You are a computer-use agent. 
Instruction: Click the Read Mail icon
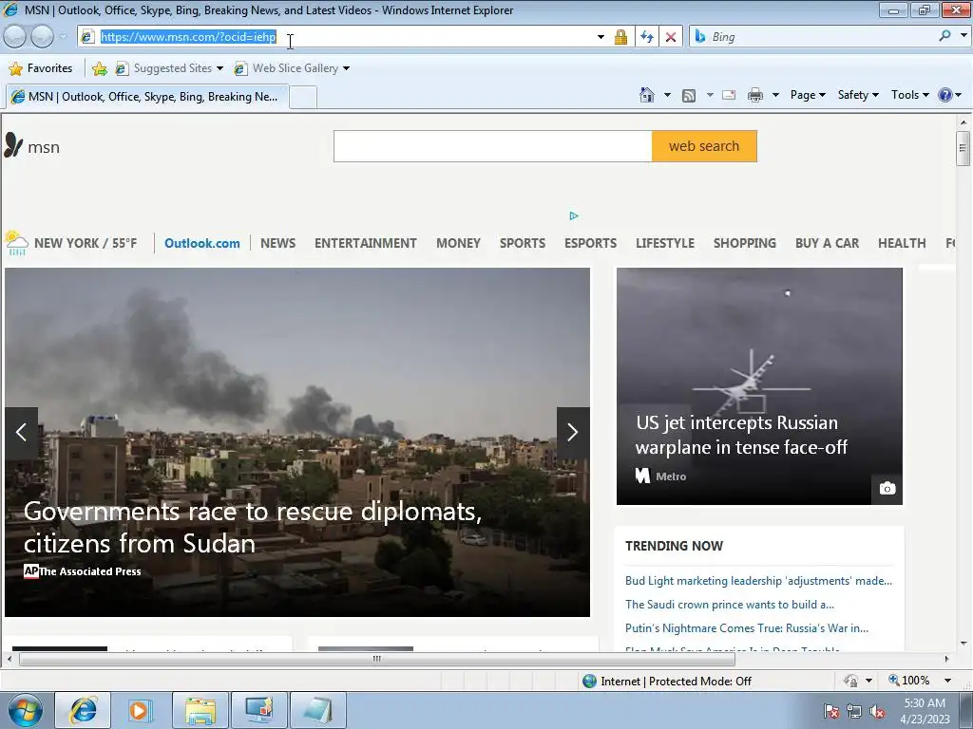point(729,95)
